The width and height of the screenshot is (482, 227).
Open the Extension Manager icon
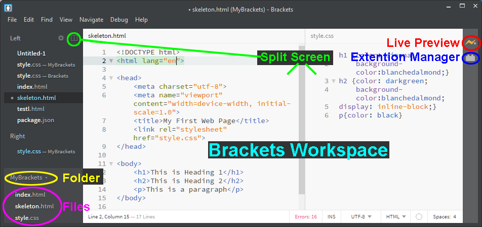click(470, 58)
